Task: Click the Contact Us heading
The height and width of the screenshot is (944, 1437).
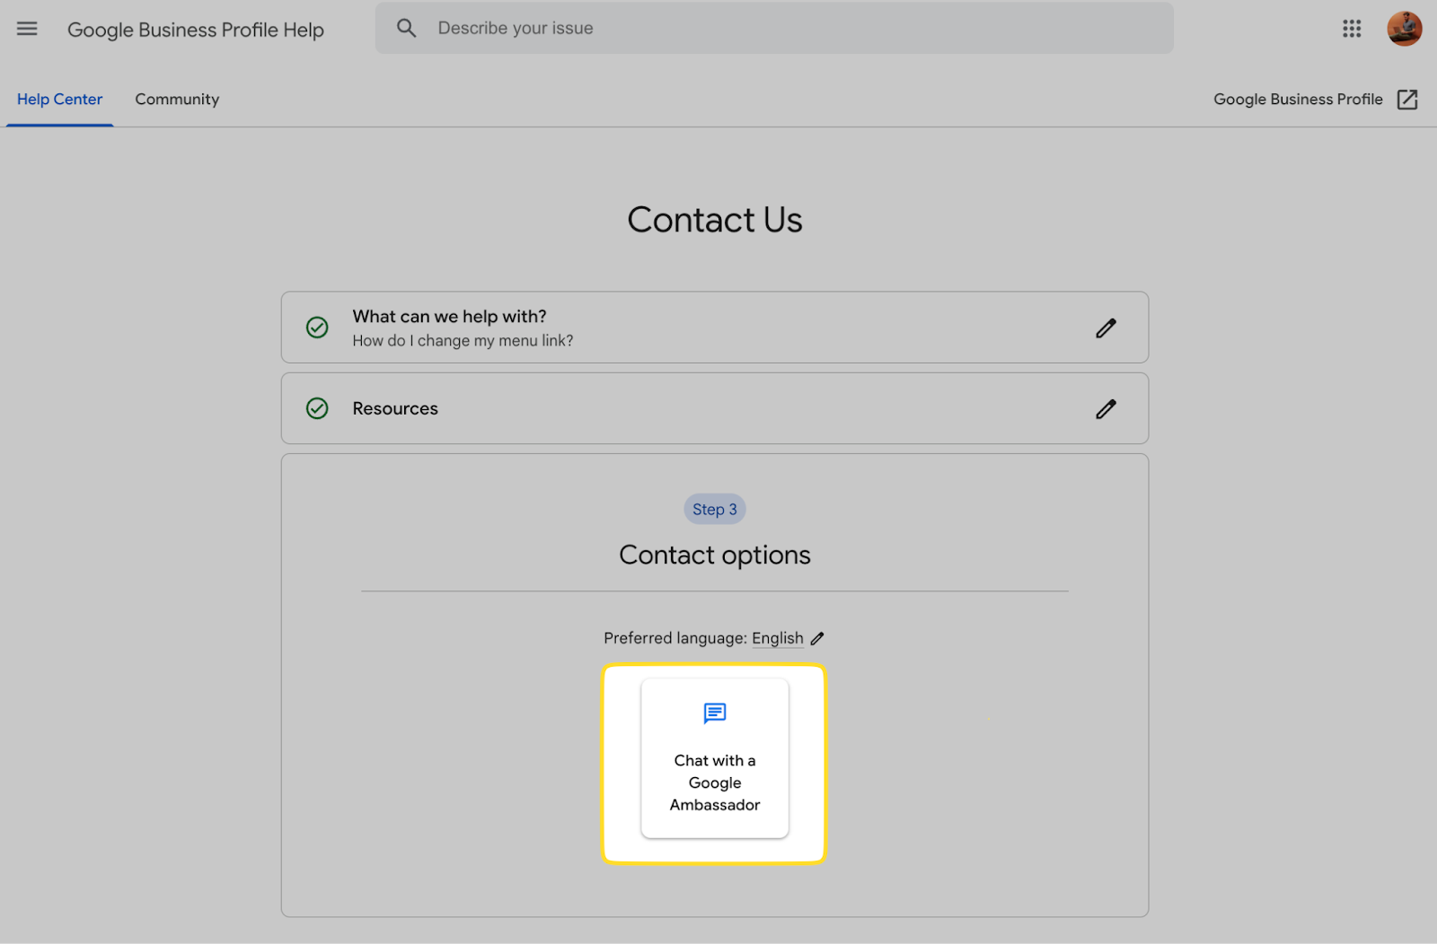Action: (x=715, y=220)
